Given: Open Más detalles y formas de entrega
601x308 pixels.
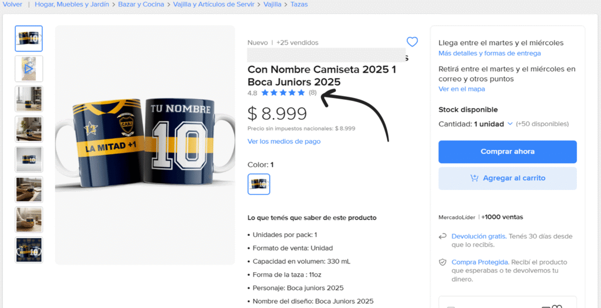Looking at the screenshot, I should coord(489,53).
